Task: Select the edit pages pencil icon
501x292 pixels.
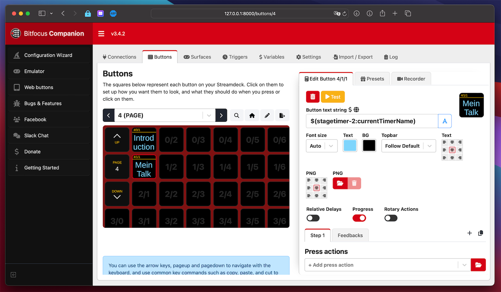Action: [267, 115]
